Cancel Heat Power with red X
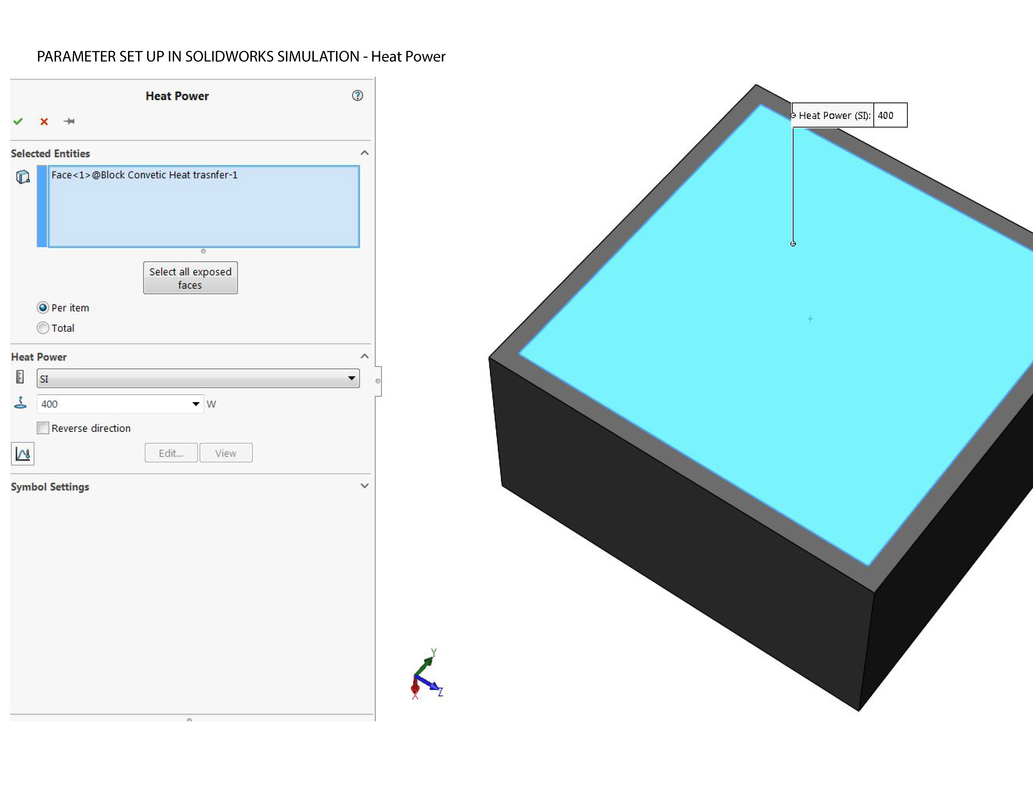This screenshot has height=798, width=1033. [44, 121]
